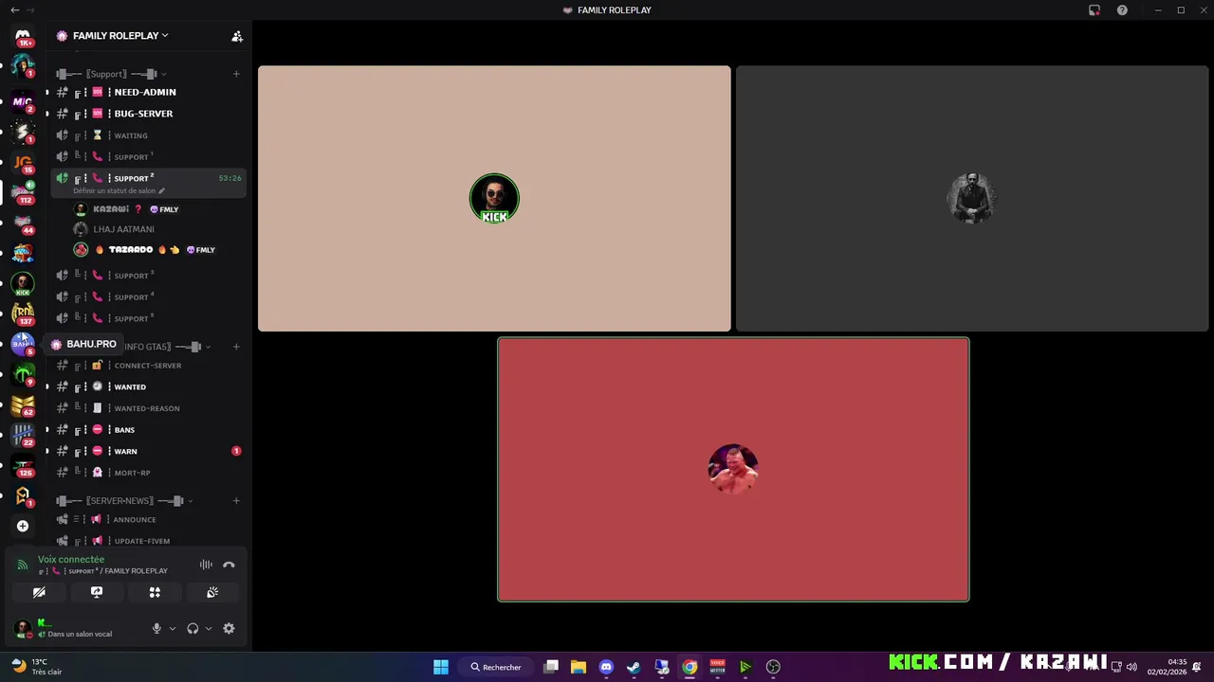Join the SUPPORT 5 voice channel
The height and width of the screenshot is (682, 1214).
148,318
